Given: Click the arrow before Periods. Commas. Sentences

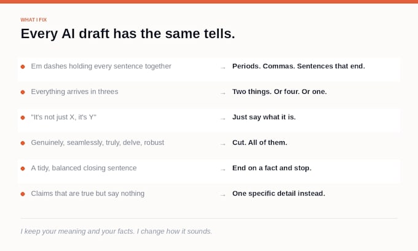Looking at the screenshot, I should click(223, 68).
